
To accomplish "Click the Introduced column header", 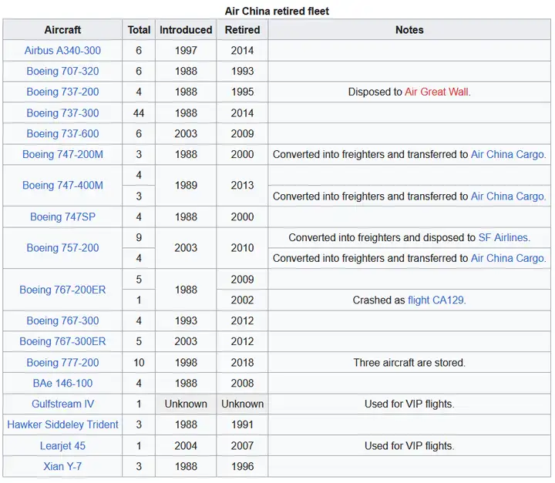I will point(186,30).
